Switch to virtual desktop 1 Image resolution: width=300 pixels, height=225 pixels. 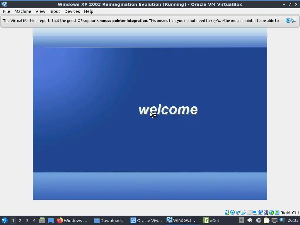[x=13, y=221]
